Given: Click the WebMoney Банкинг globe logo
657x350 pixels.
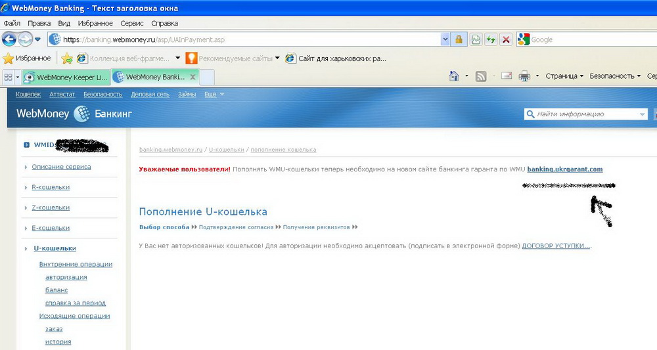Looking at the screenshot, I should 81,114.
